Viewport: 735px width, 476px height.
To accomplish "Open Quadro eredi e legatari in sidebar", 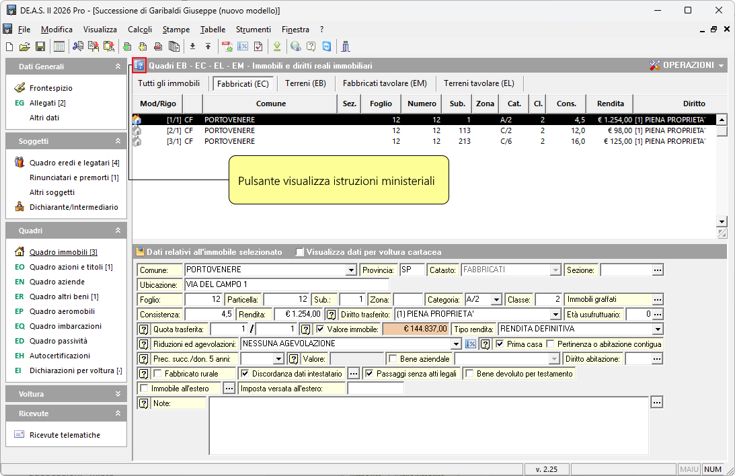I will click(74, 163).
